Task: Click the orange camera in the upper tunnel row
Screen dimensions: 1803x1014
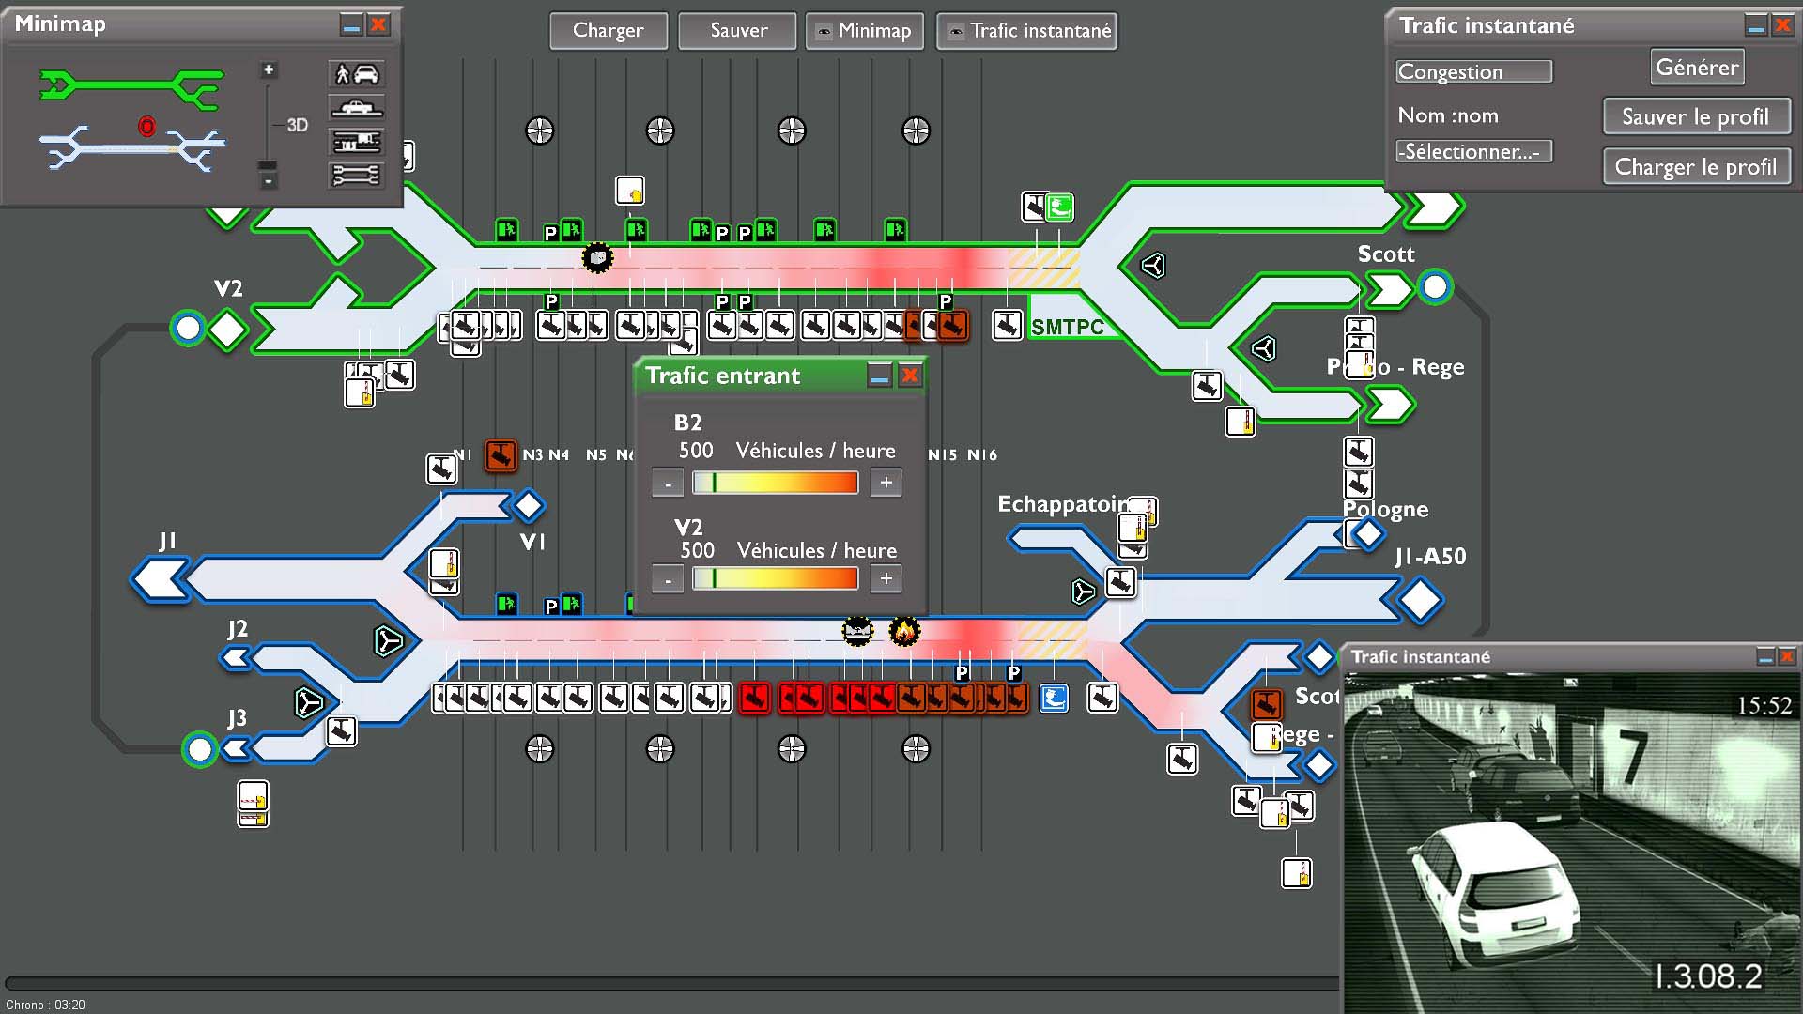Action: pos(952,326)
